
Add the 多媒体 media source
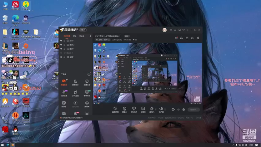[143, 110]
